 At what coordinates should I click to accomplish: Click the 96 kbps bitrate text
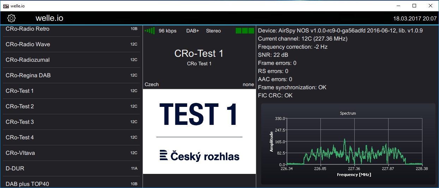(168, 31)
